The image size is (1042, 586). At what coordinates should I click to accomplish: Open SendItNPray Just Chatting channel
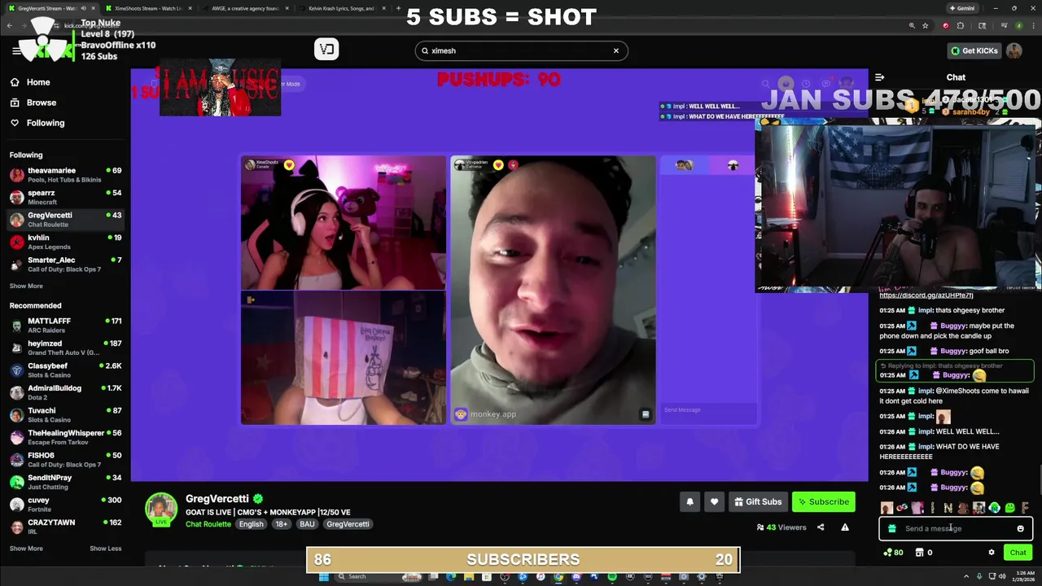[65, 482]
